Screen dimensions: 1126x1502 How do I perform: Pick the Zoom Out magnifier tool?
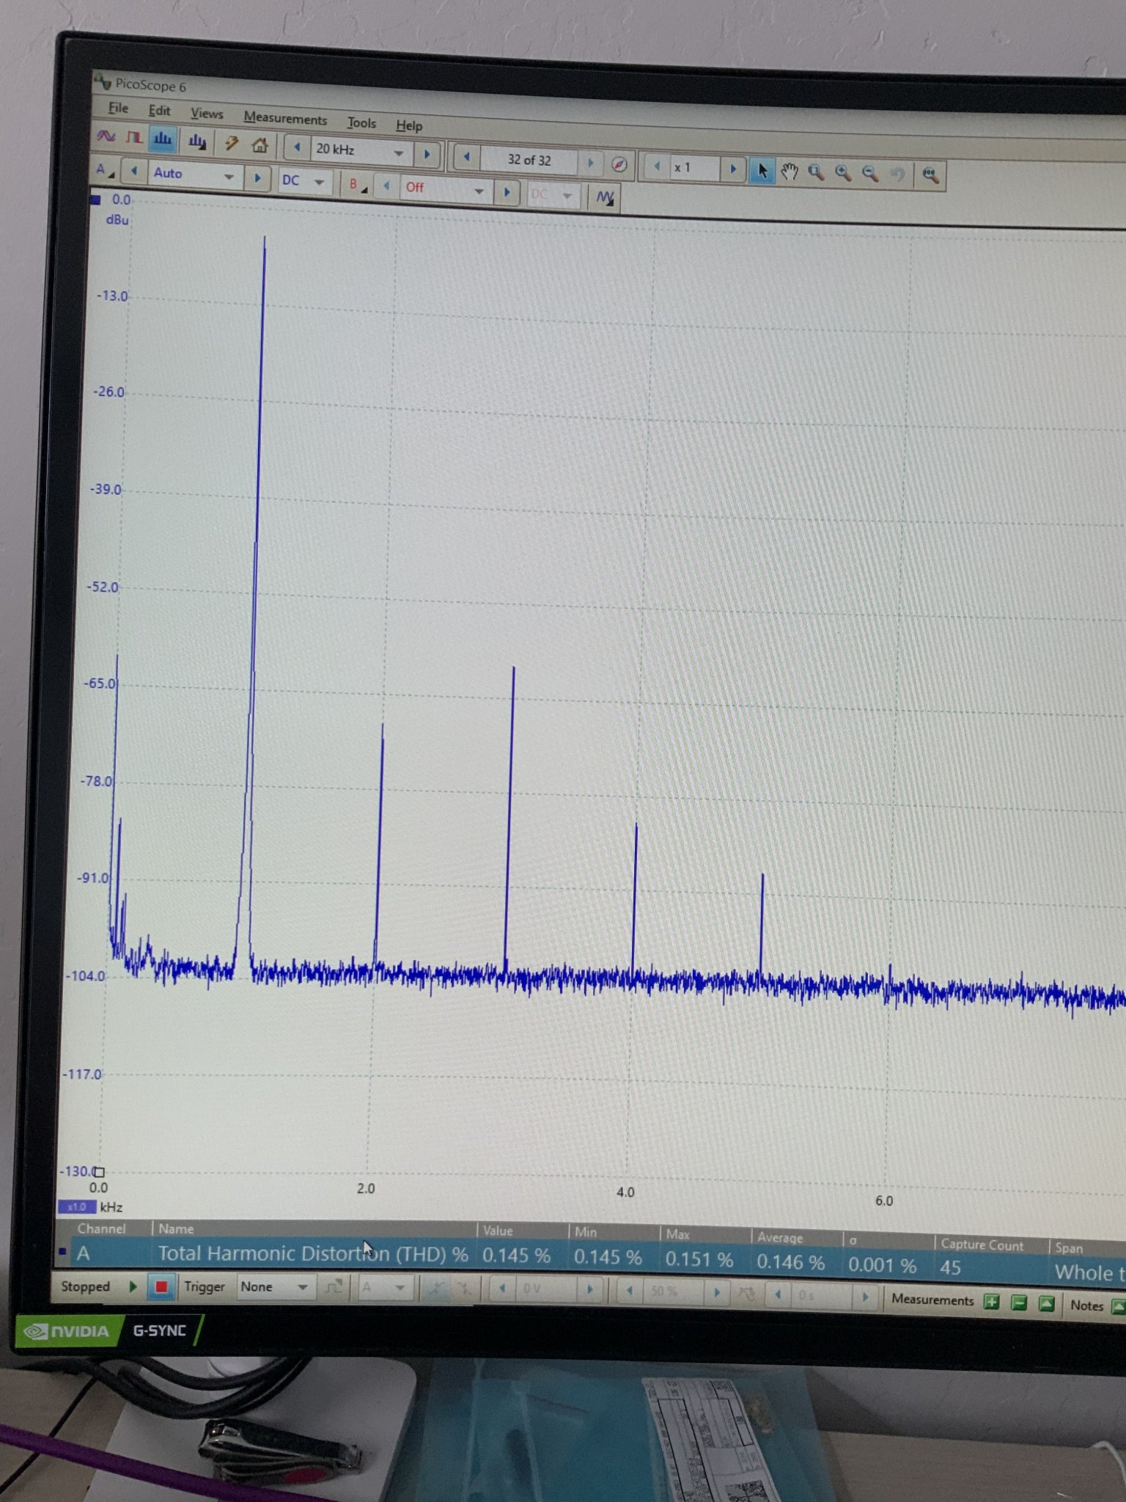(x=870, y=175)
